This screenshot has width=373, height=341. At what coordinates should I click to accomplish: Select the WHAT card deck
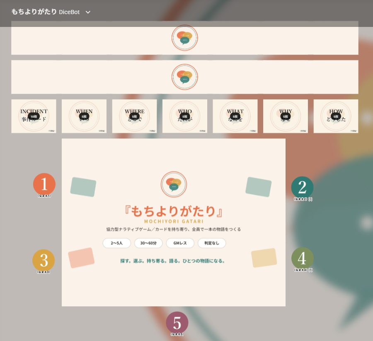235,116
